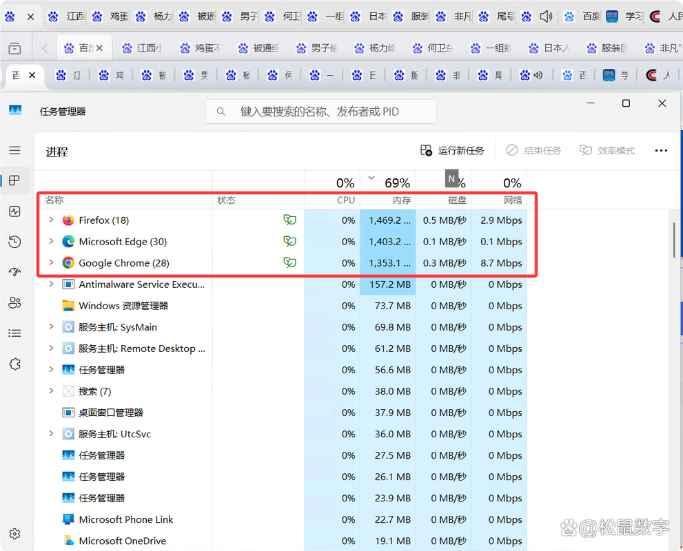This screenshot has height=551, width=683.
Task: Expand the 服务主机: UtcSvc group
Action: (51, 433)
